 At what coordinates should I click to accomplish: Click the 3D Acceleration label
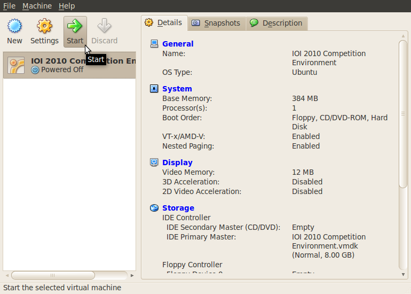pos(191,182)
